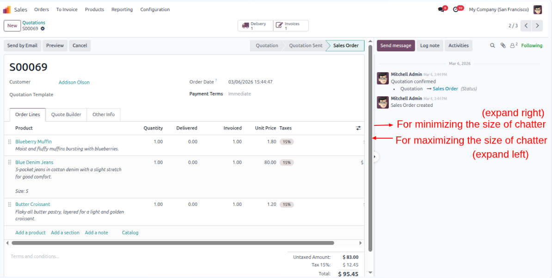Open the gear actions menu beside S00069
This screenshot has height=278, width=552.
[x=43, y=29]
